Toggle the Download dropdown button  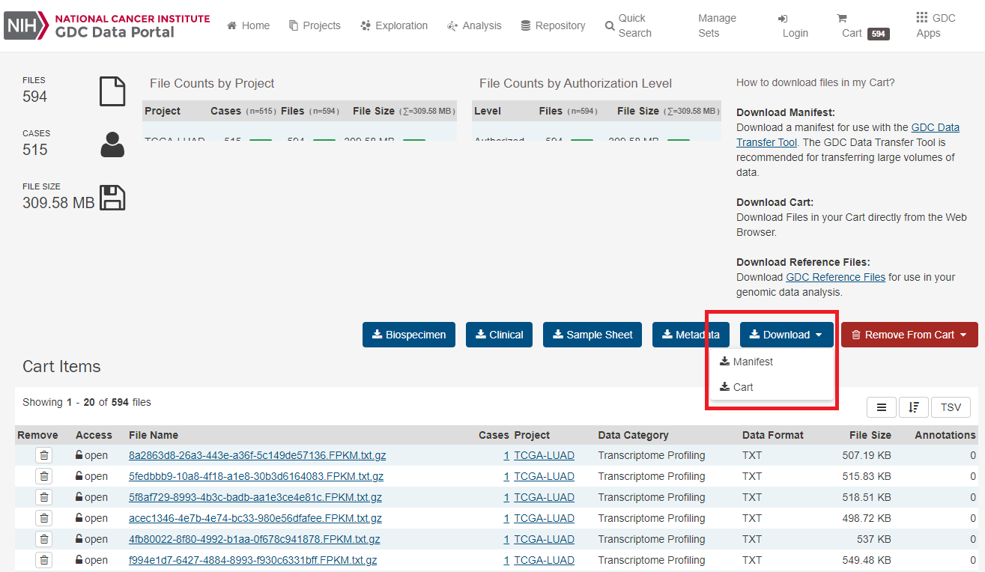[787, 335]
